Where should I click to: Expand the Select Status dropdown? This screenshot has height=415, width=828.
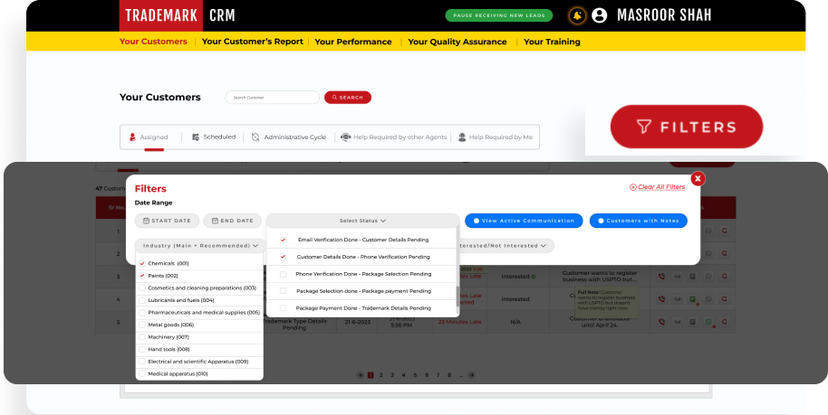(362, 221)
